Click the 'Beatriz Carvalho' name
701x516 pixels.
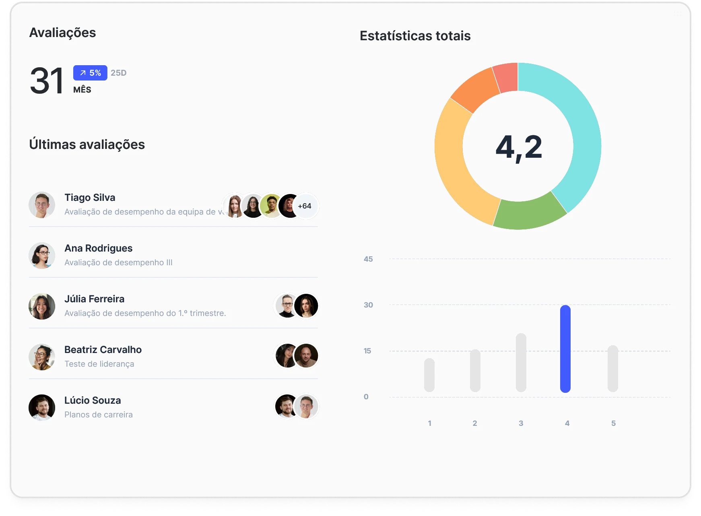tap(103, 350)
